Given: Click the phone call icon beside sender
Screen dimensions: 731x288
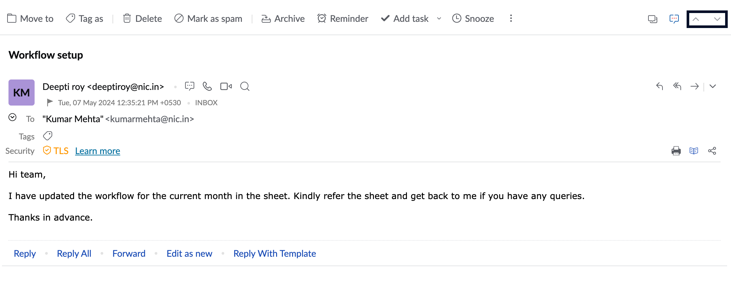Looking at the screenshot, I should click(207, 86).
